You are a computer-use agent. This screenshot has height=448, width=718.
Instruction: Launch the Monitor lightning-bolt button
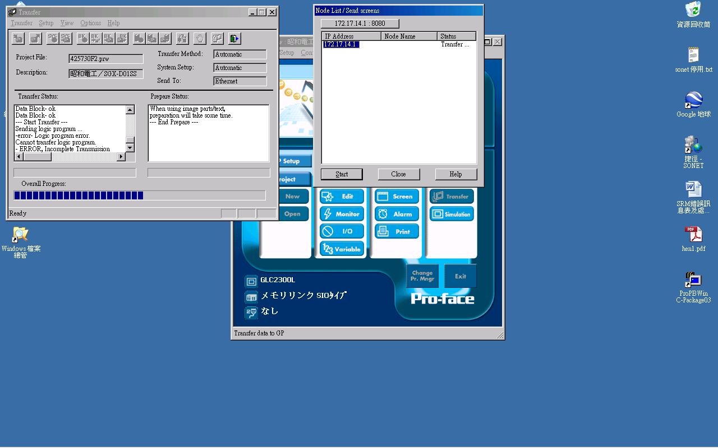342,214
